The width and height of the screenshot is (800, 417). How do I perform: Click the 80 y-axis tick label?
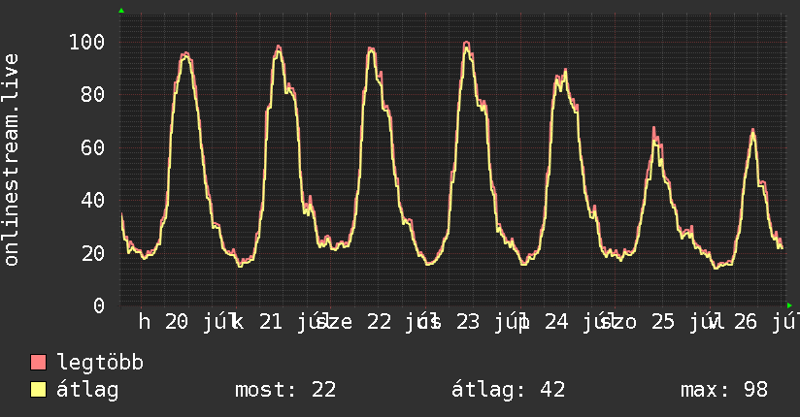[93, 94]
